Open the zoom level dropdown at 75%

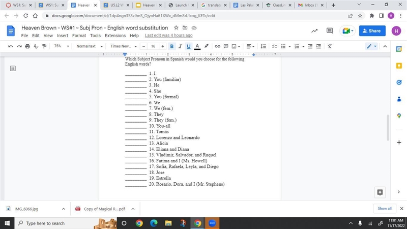coord(61,46)
